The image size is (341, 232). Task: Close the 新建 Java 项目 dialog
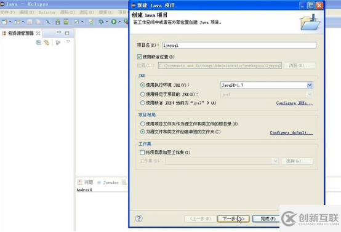(319, 6)
